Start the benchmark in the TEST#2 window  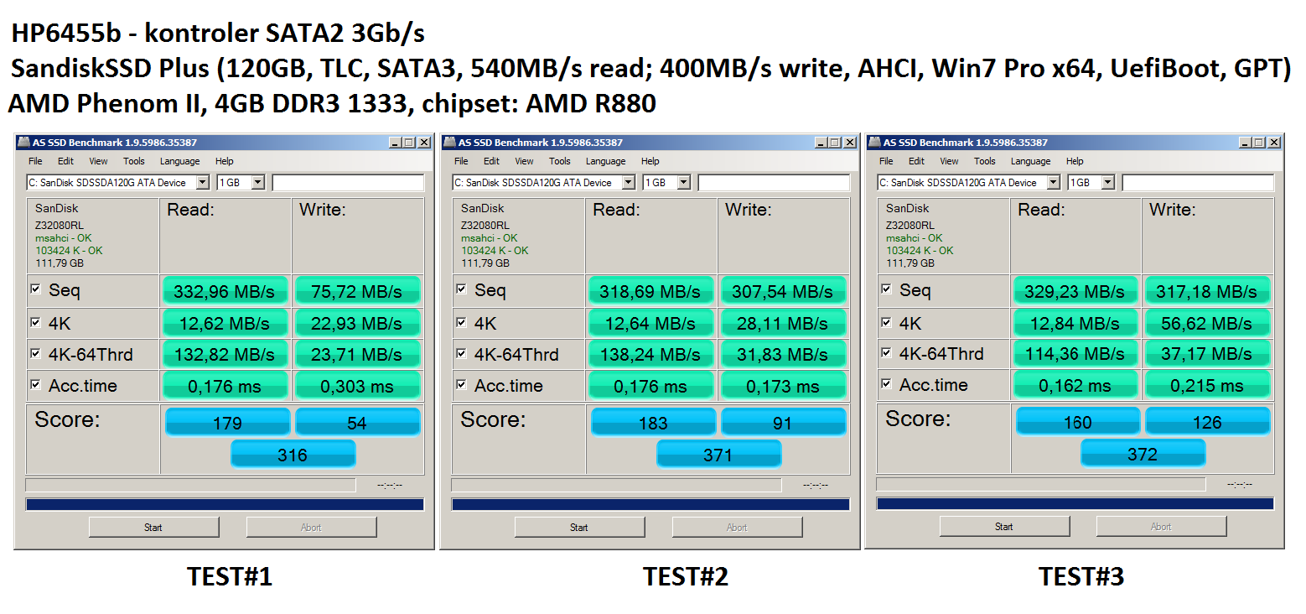[x=579, y=528]
